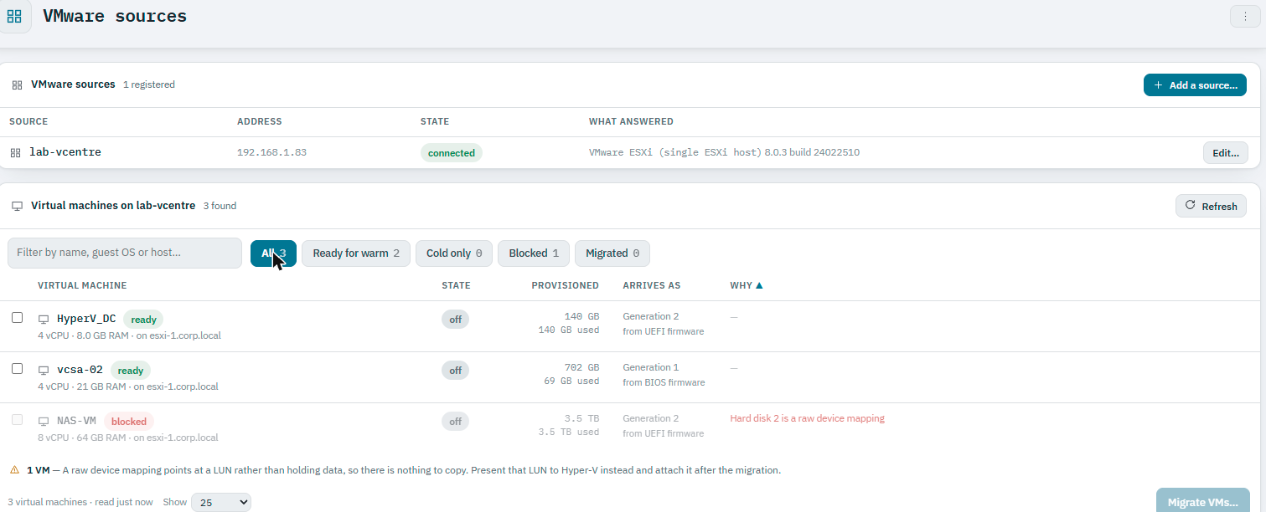1266x512 pixels.
Task: Click the 4 vCPU 8.0 GB RAM details
Action: (129, 335)
